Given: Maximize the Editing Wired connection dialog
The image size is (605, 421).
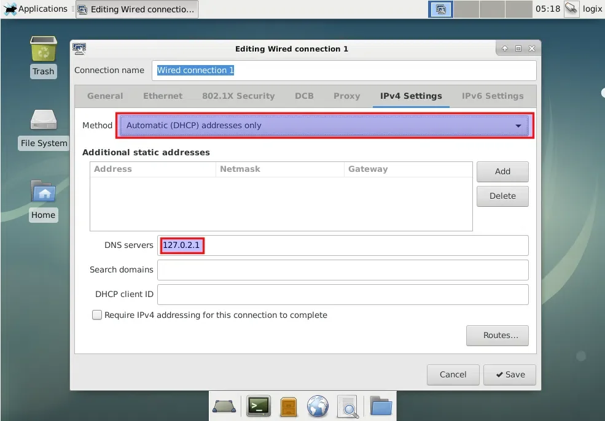Looking at the screenshot, I should [518, 48].
